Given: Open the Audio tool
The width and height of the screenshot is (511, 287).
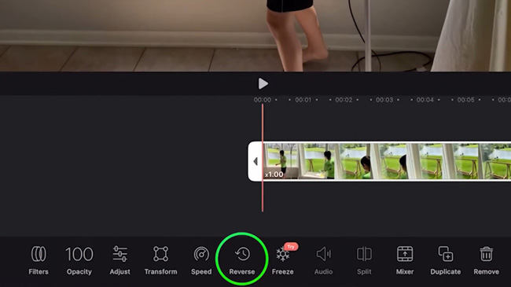Looking at the screenshot, I should pyautogui.click(x=323, y=260).
